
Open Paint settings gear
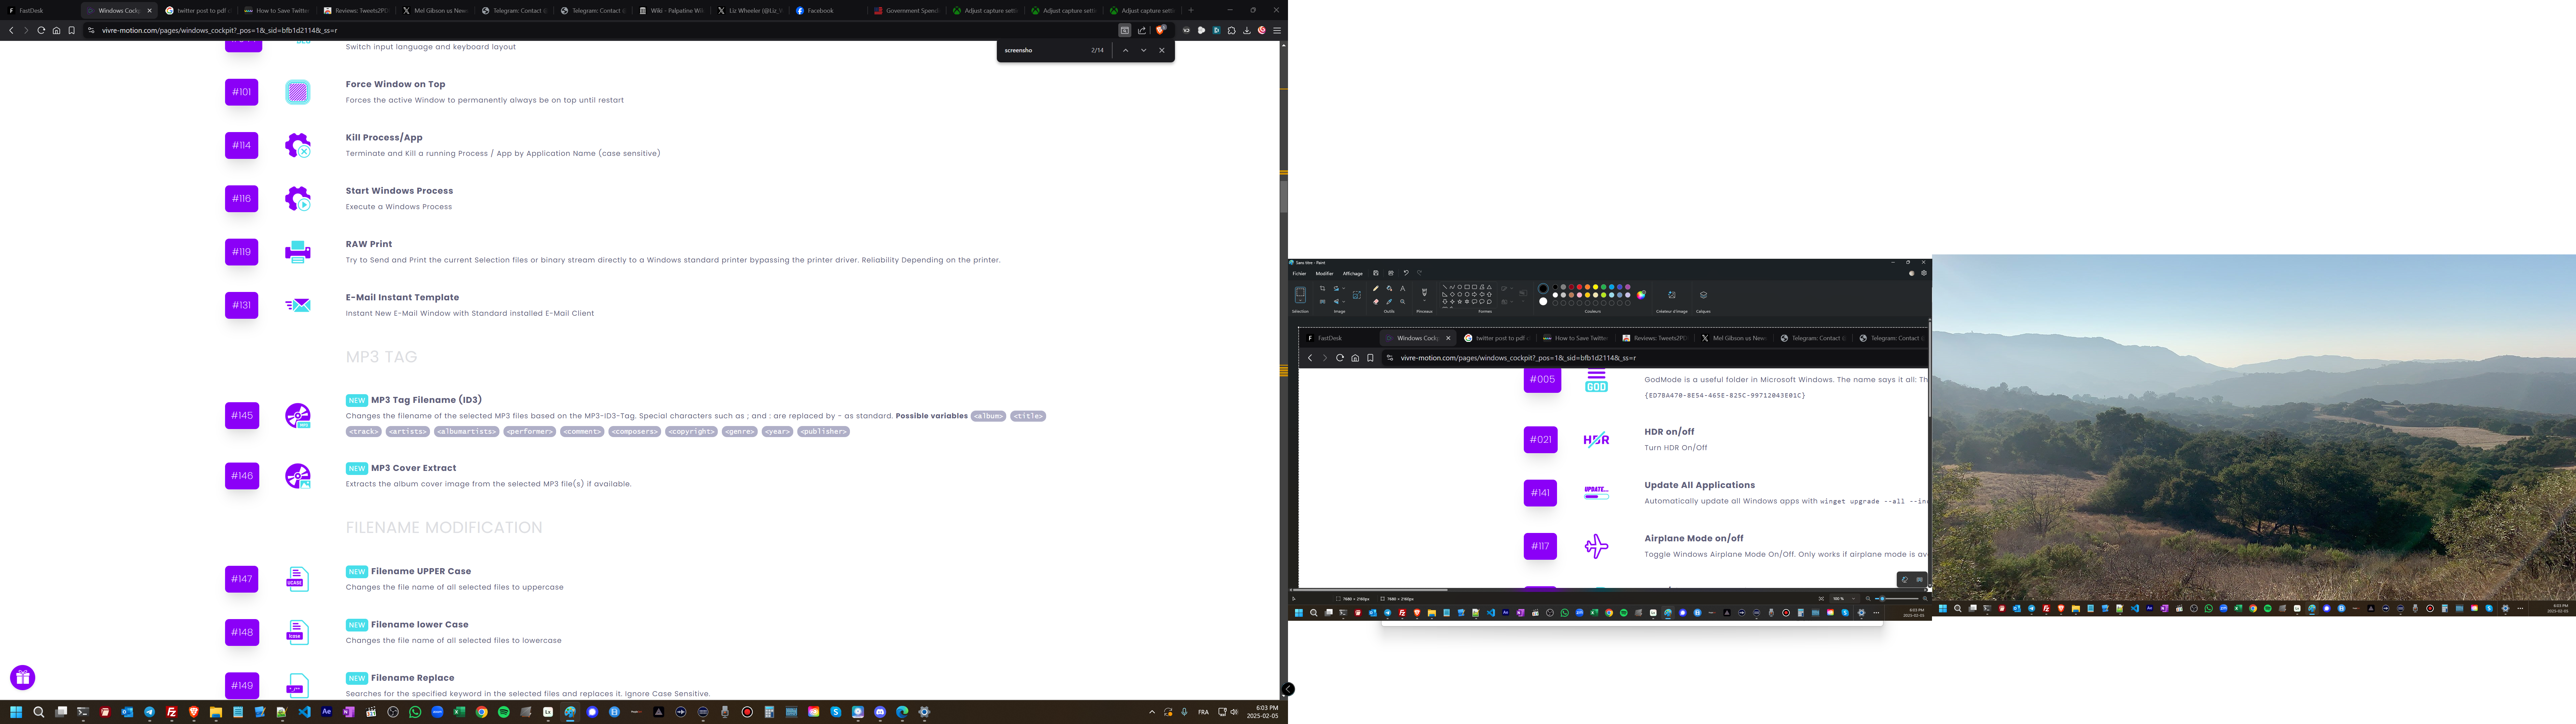tap(1924, 273)
